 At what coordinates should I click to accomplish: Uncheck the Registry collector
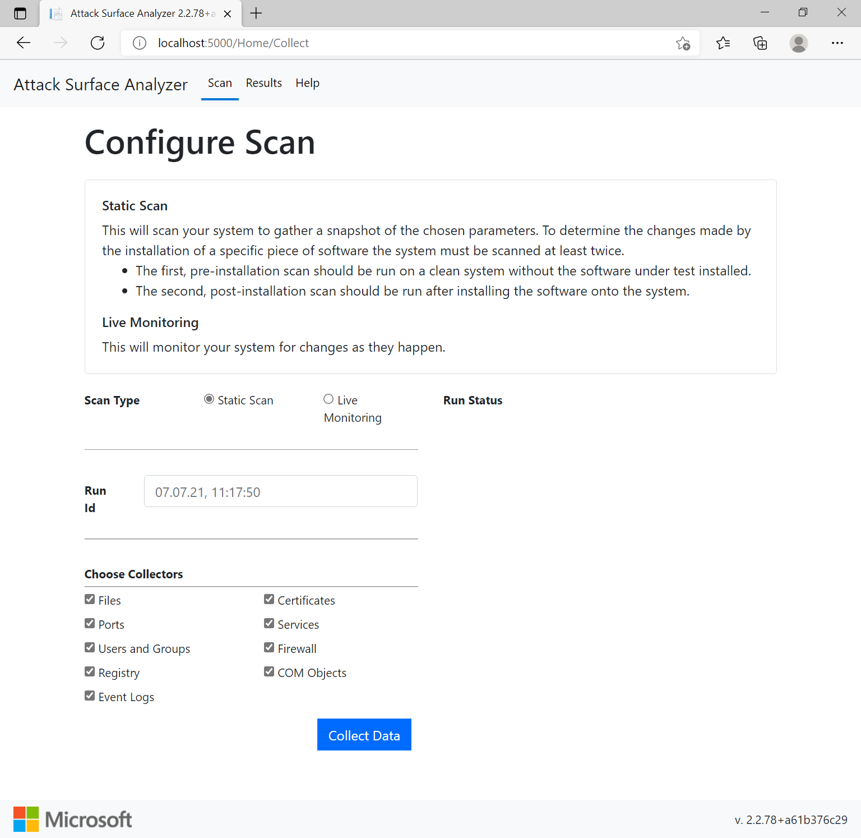point(90,671)
